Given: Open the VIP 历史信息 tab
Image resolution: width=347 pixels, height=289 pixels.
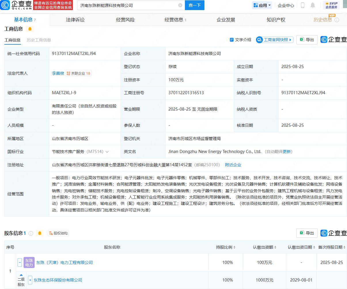Looking at the screenshot, I should [x=323, y=20].
